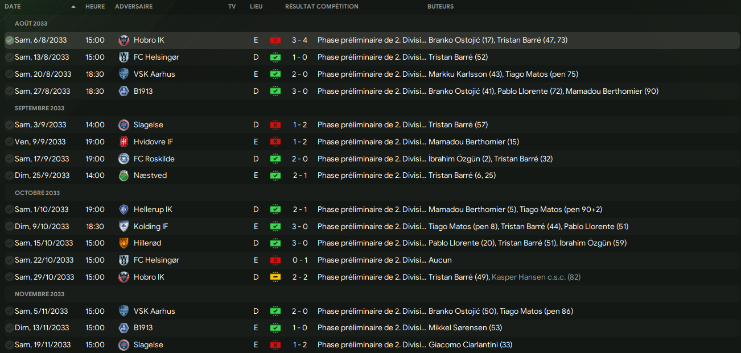Click the yellow draw icon for 29/10/2033 match
Screen dimensions: 741x353
(275, 277)
